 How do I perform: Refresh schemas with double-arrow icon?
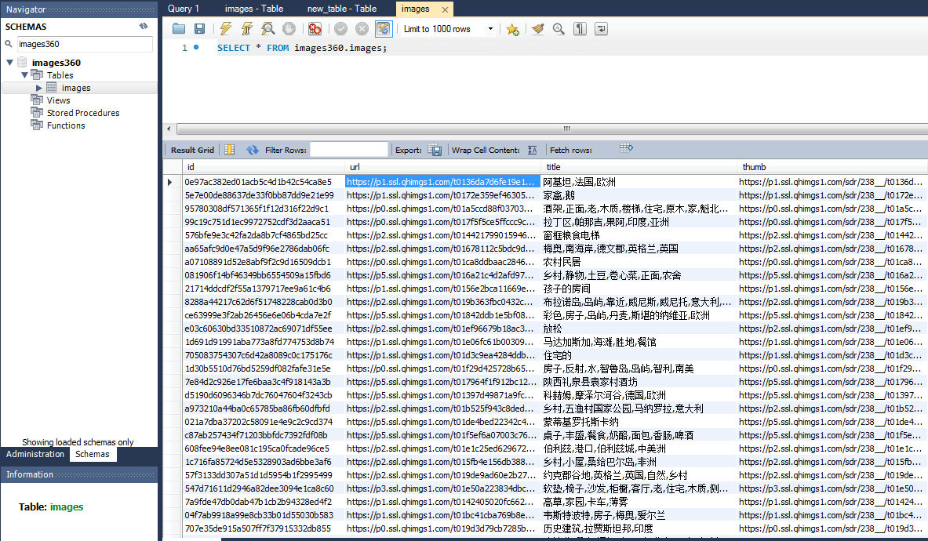coord(144,26)
